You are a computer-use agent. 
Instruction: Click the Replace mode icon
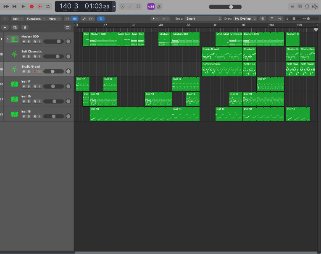coord(122,7)
